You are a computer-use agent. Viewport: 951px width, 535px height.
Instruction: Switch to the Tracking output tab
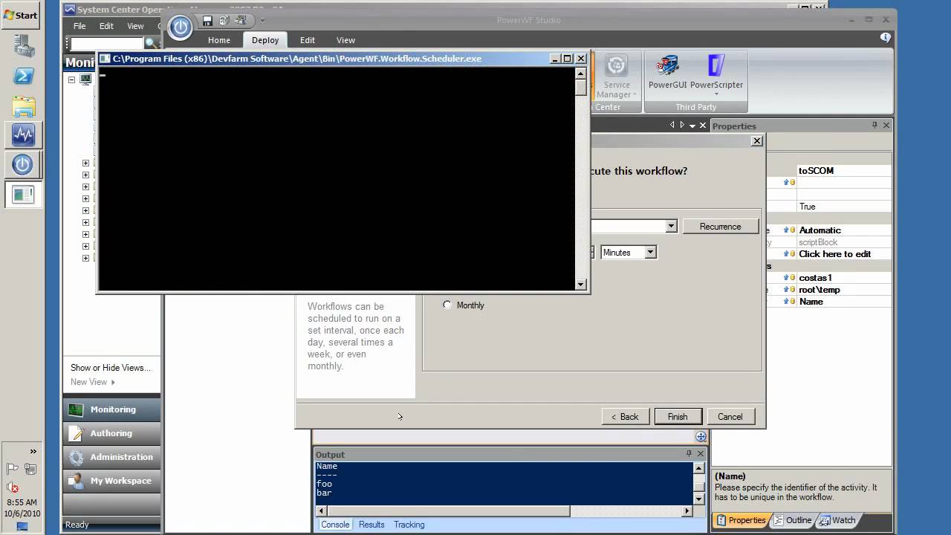click(x=409, y=525)
